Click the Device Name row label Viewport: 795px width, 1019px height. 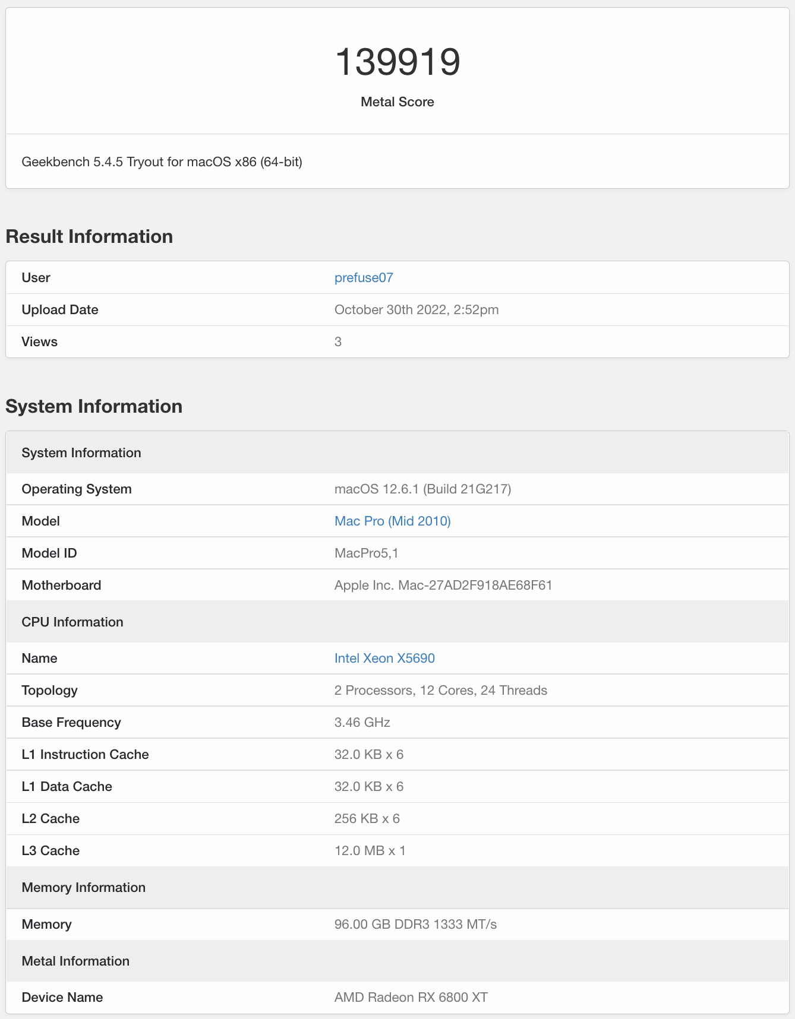pos(62,997)
